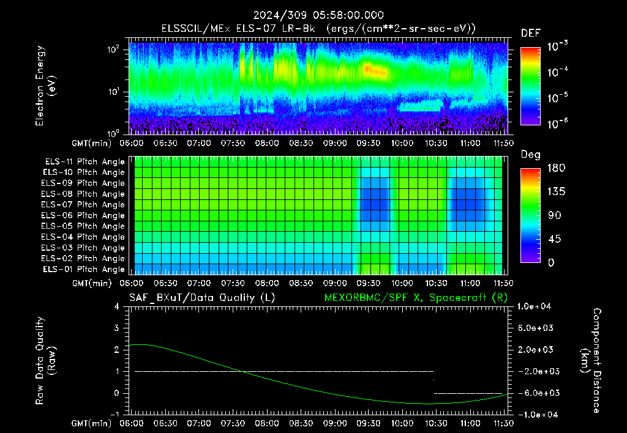Image resolution: width=627 pixels, height=433 pixels.
Task: Click the 'ELS-07 Pitch Angle' row label
Action: pyautogui.click(x=83, y=204)
